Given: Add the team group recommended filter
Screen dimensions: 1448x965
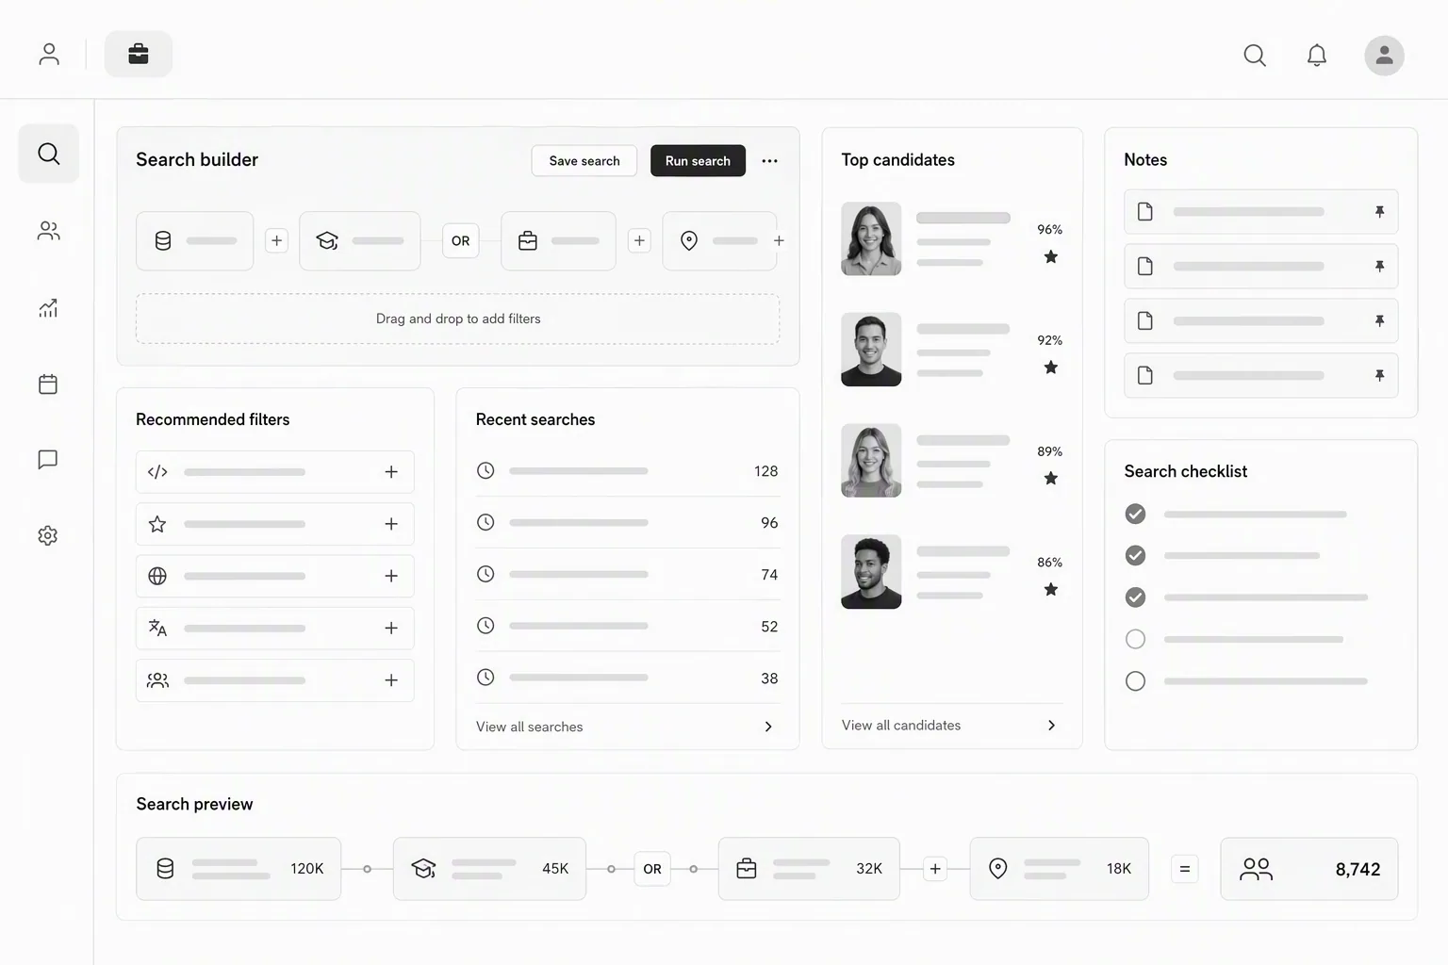Looking at the screenshot, I should coord(391,680).
